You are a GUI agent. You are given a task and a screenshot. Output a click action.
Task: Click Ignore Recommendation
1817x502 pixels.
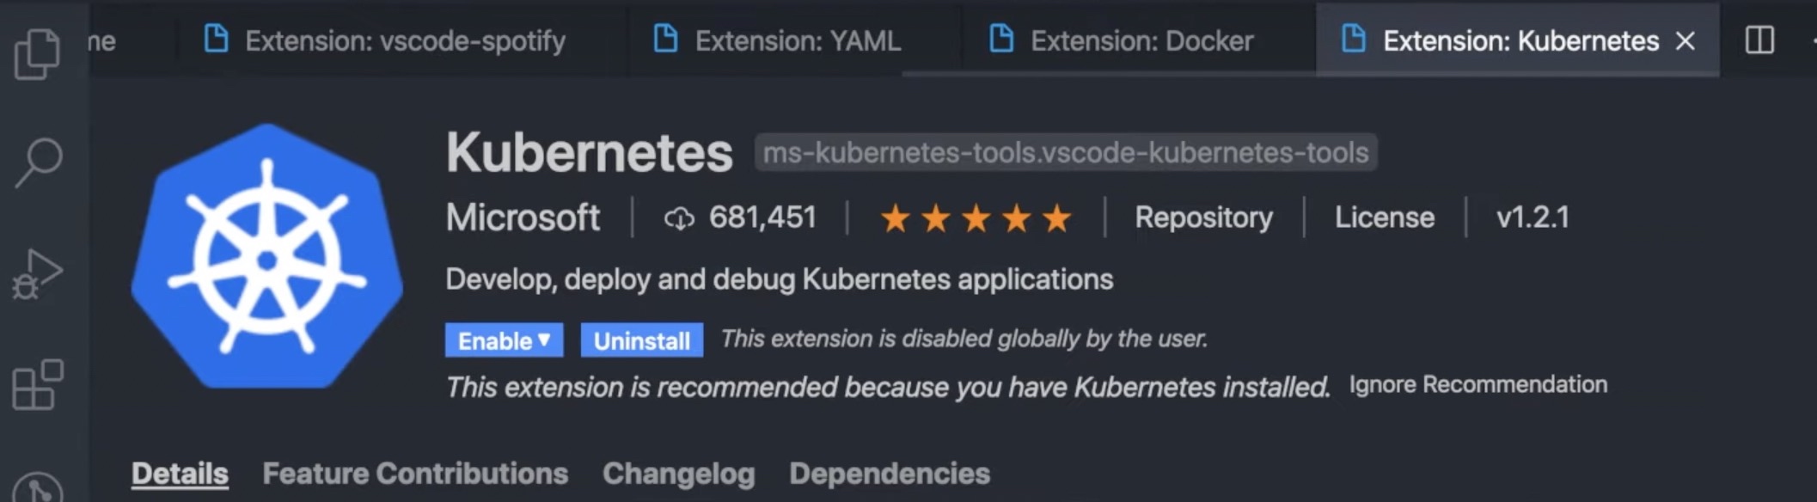[1477, 384]
